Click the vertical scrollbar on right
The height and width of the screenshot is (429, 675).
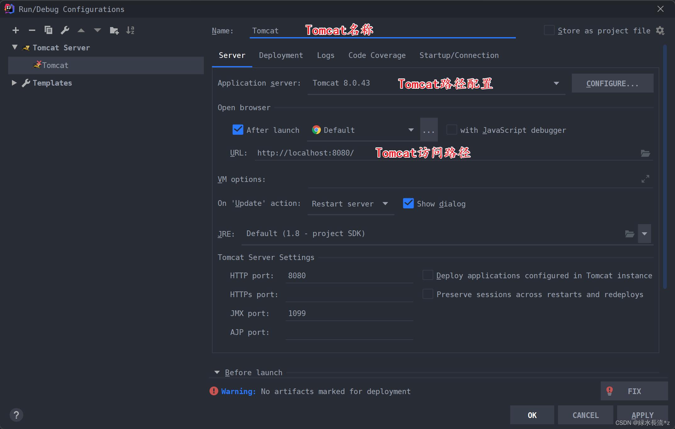point(665,167)
